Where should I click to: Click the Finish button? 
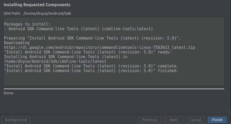tap(217, 120)
